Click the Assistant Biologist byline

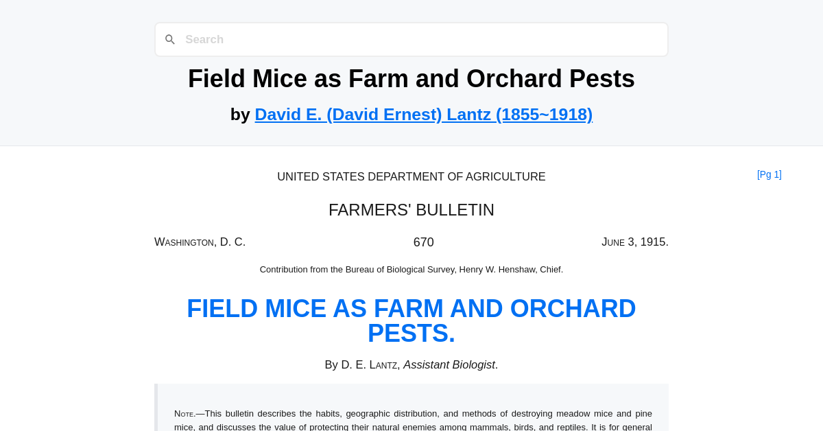(449, 364)
